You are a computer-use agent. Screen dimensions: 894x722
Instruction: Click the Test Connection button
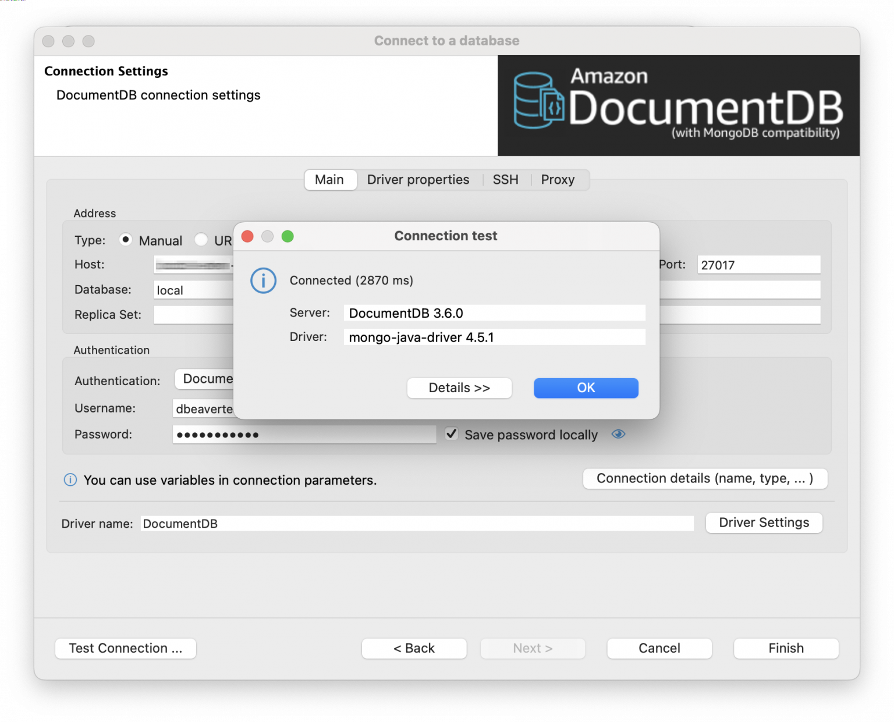[125, 648]
